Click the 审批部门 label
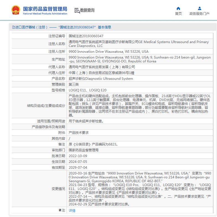 58,150
